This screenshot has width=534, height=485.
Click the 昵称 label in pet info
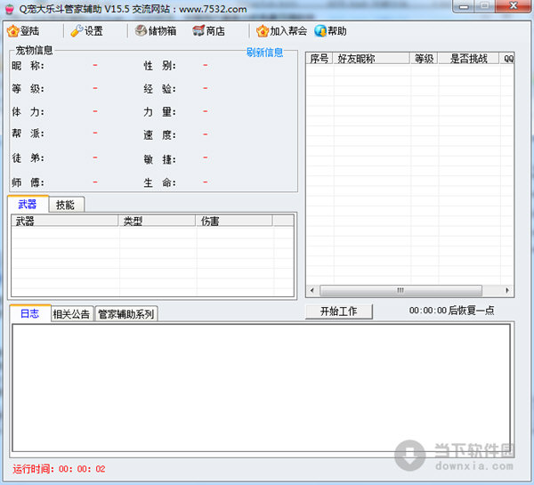[28, 65]
